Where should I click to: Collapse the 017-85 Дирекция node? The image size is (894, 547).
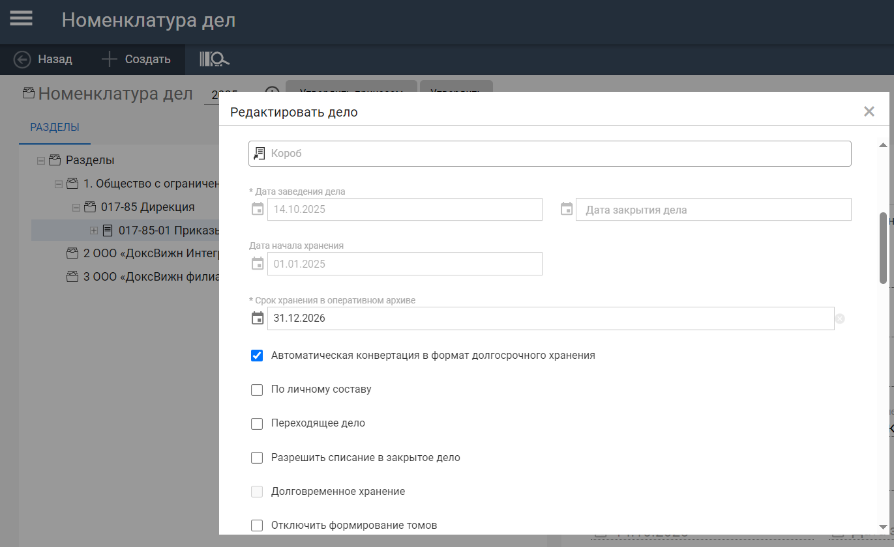pyautogui.click(x=76, y=207)
